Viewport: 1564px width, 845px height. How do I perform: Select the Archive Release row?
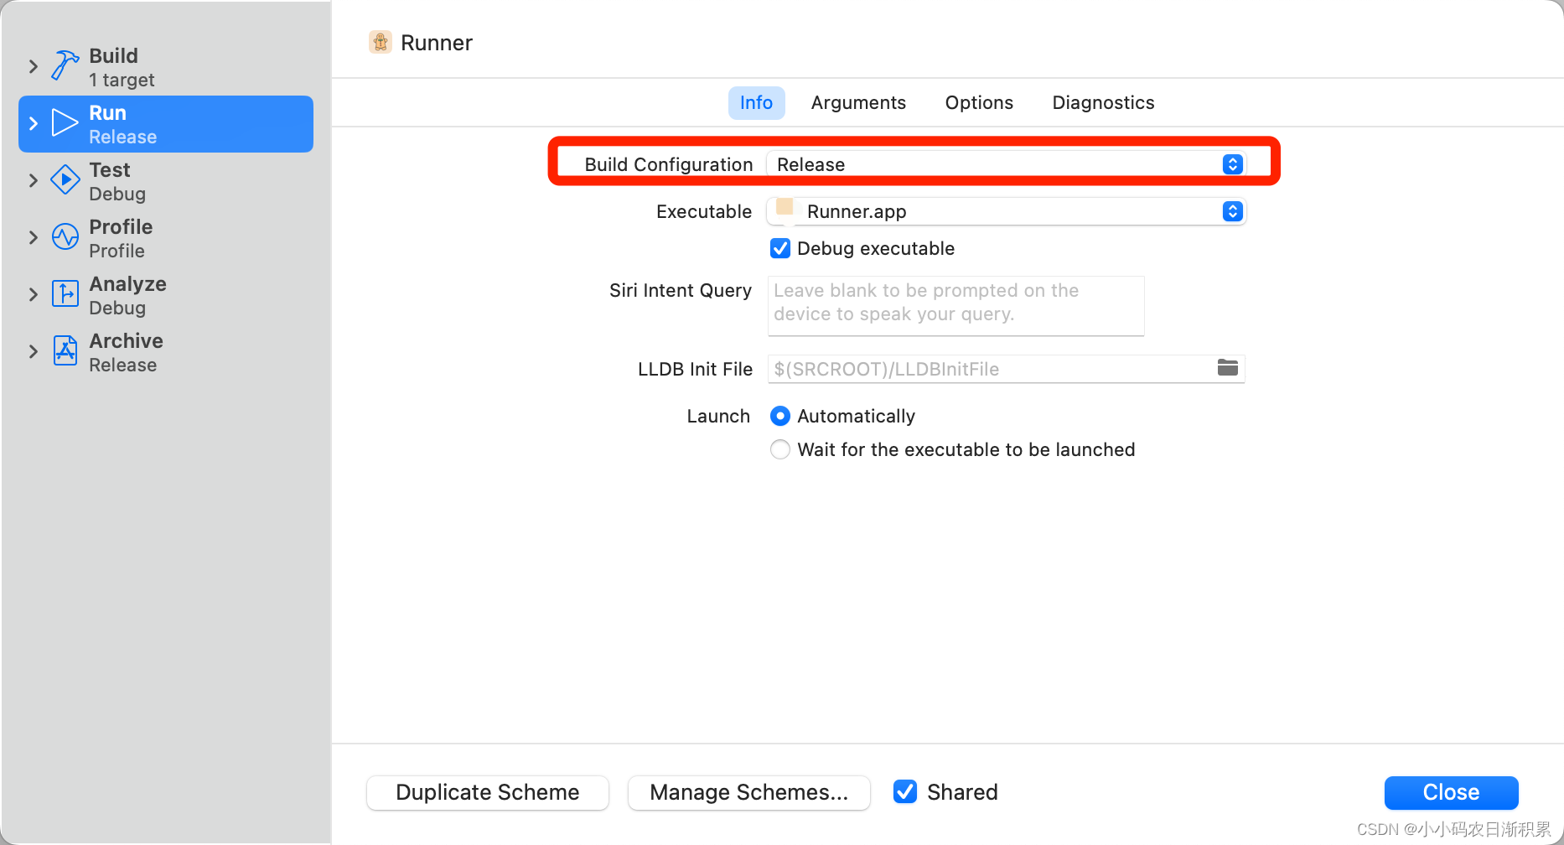(166, 352)
